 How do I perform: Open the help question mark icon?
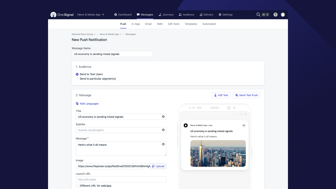pos(275,15)
